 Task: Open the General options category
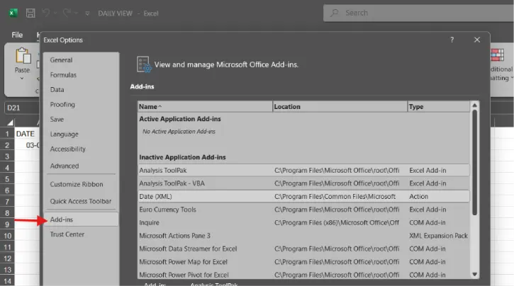point(81,60)
